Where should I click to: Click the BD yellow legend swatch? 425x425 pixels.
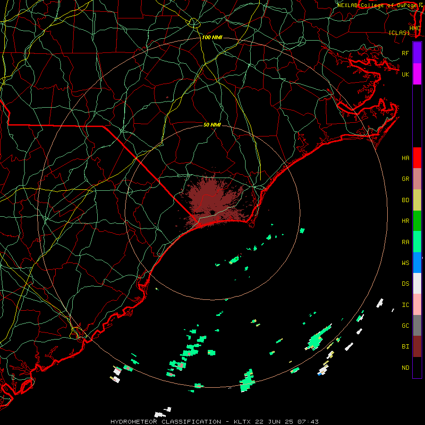pyautogui.click(x=417, y=200)
